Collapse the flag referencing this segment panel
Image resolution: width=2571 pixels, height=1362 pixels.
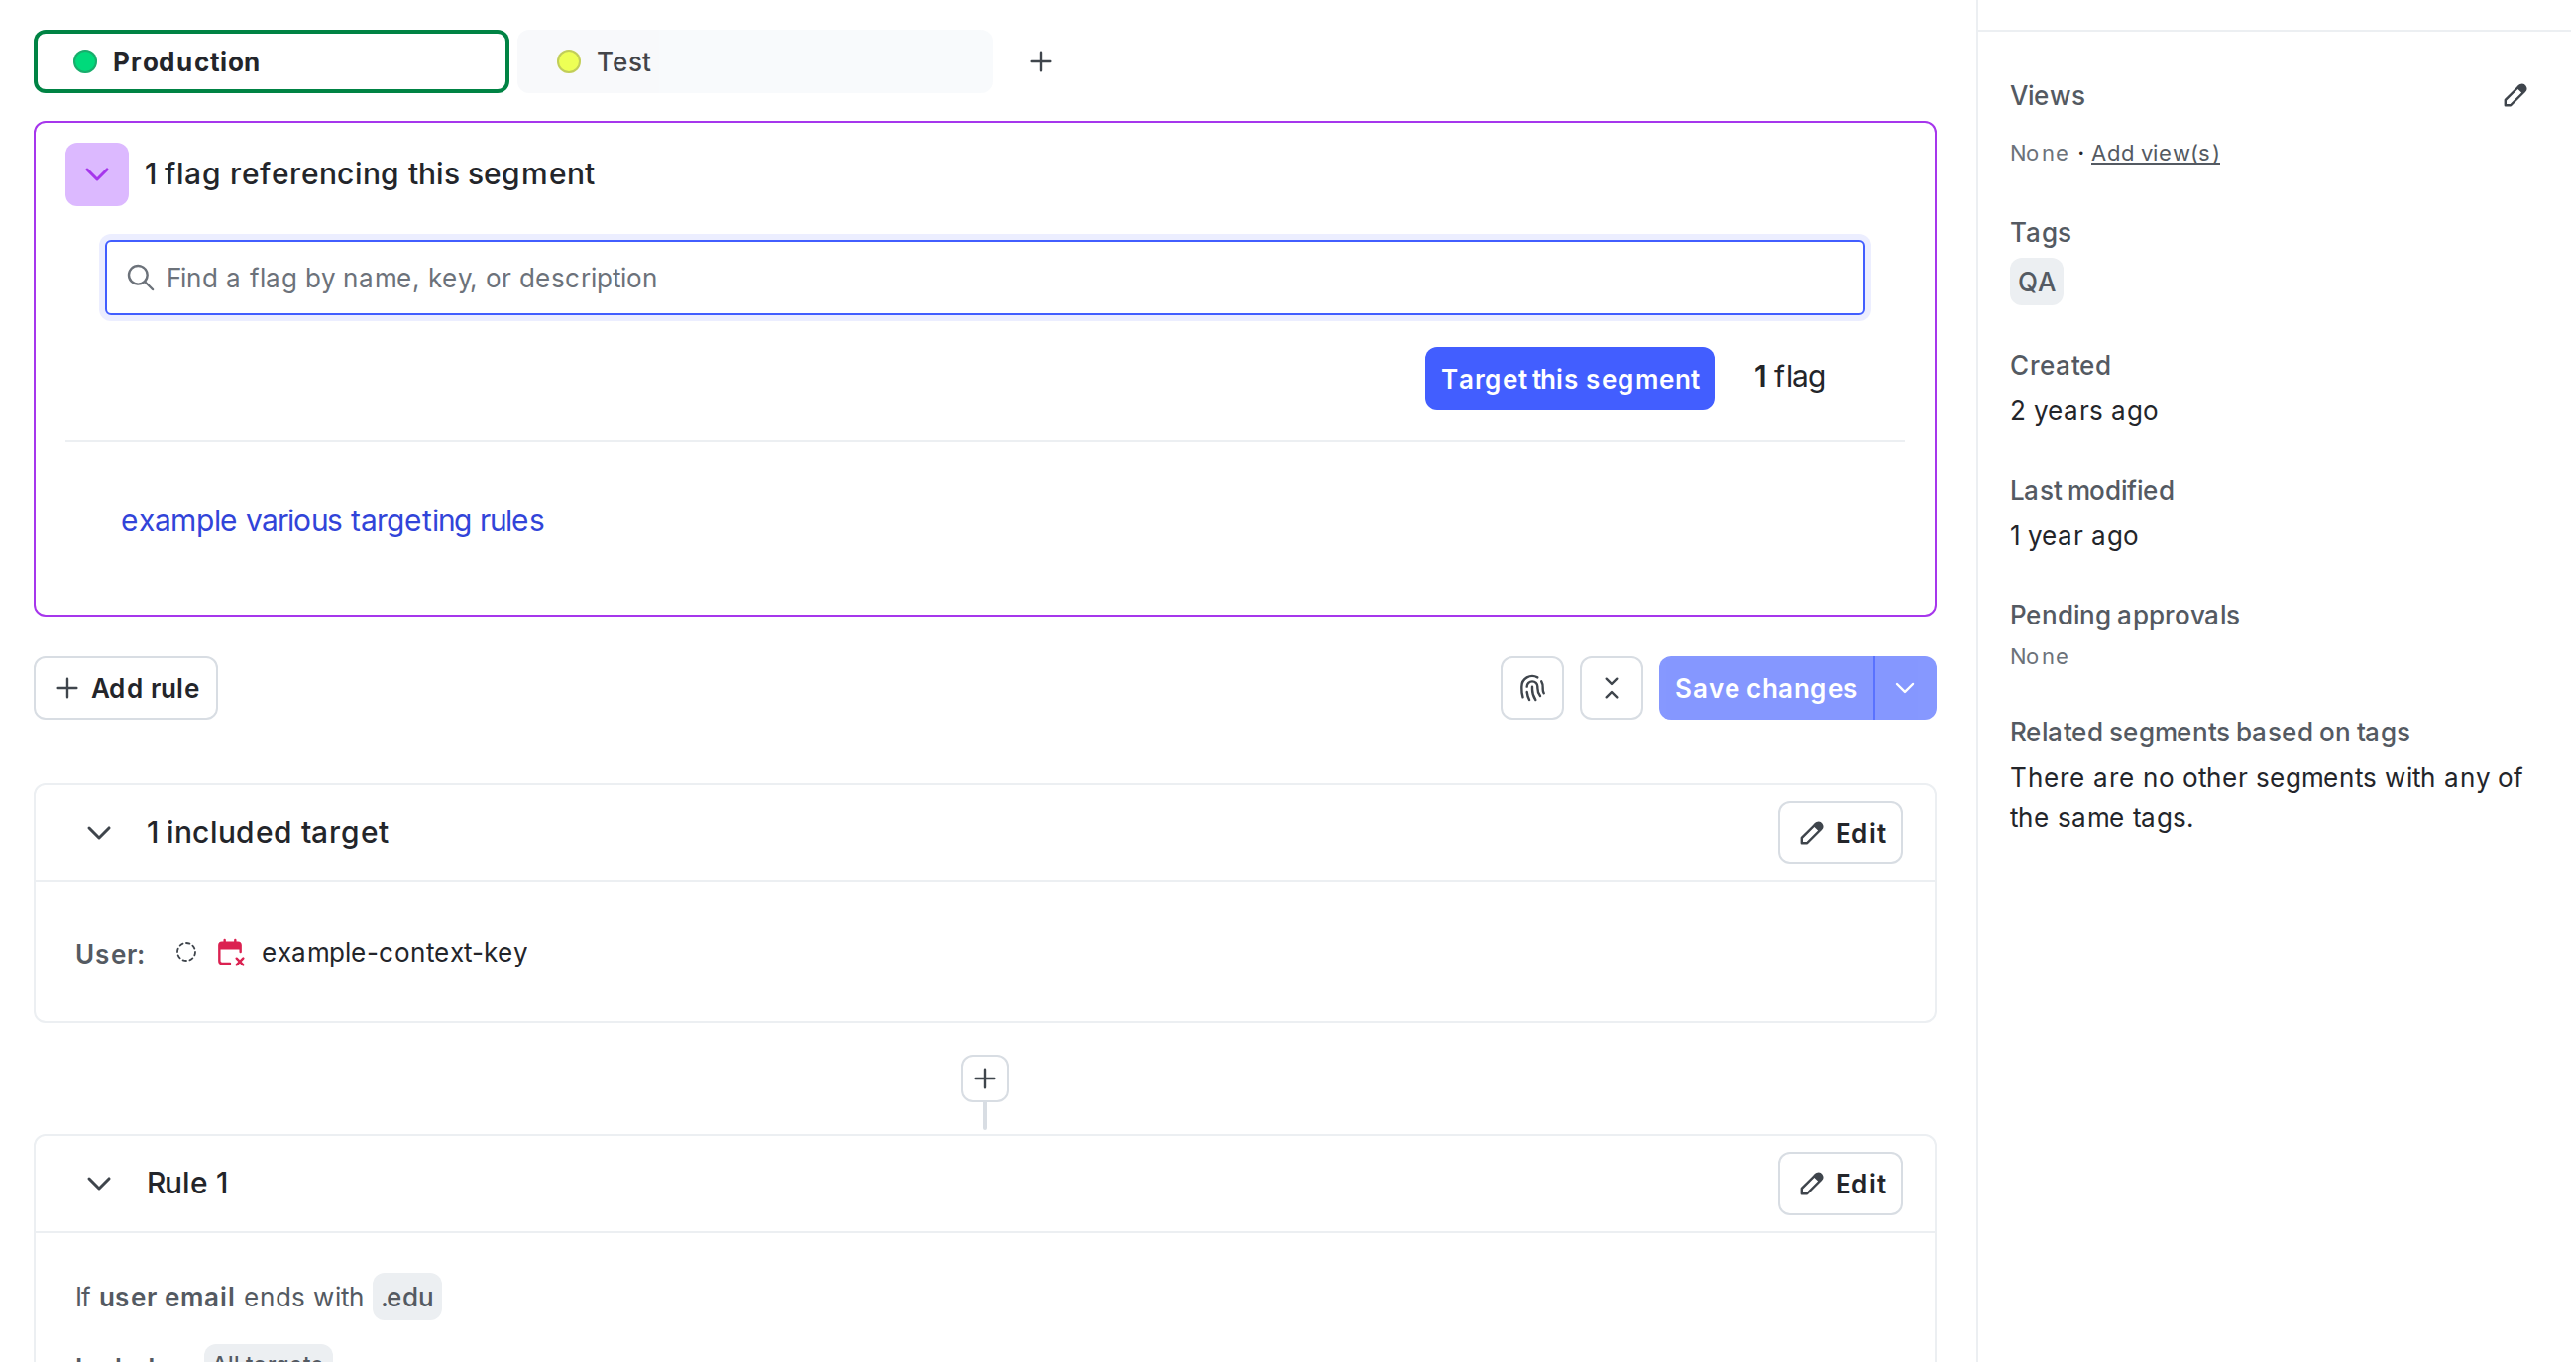(x=97, y=173)
